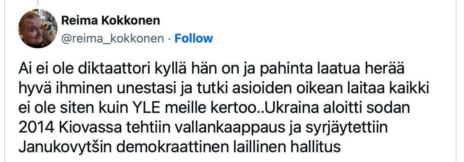The width and height of the screenshot is (464, 162).
Task: Click the small dog in the avatar
Action: (x=48, y=31)
